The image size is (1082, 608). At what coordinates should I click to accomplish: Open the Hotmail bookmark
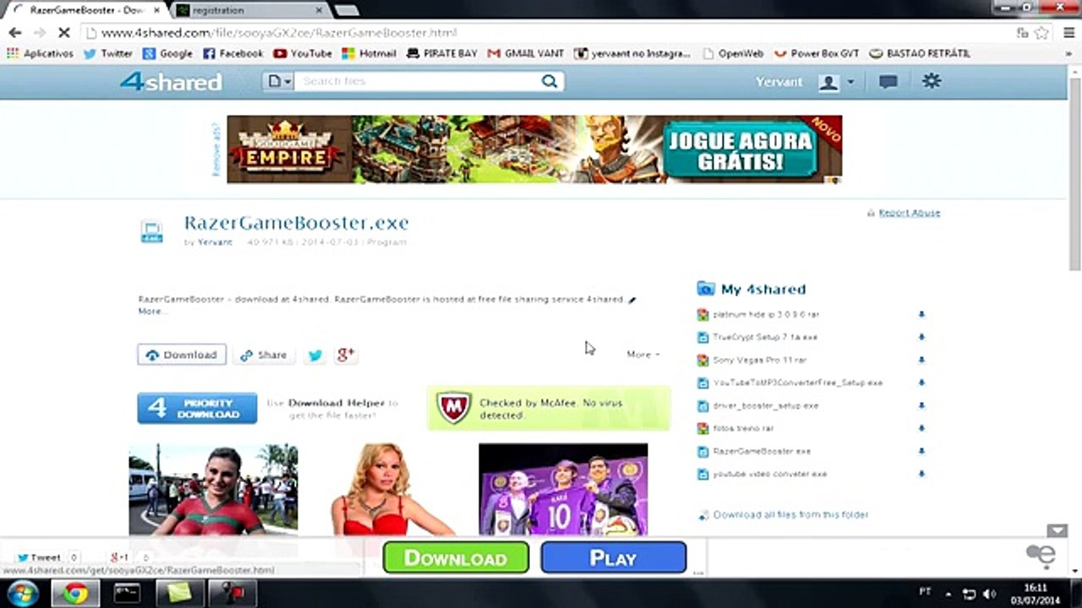[369, 53]
